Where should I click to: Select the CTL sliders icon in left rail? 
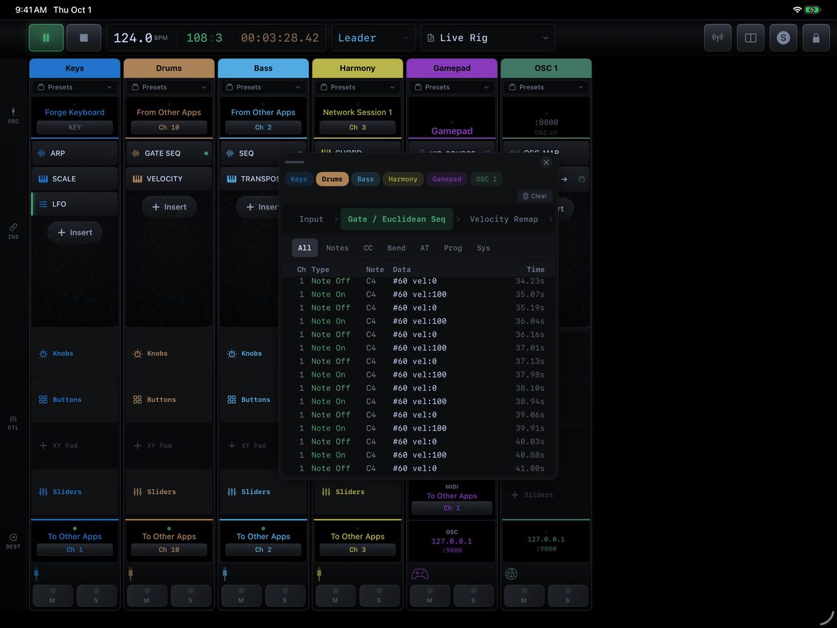tap(13, 422)
